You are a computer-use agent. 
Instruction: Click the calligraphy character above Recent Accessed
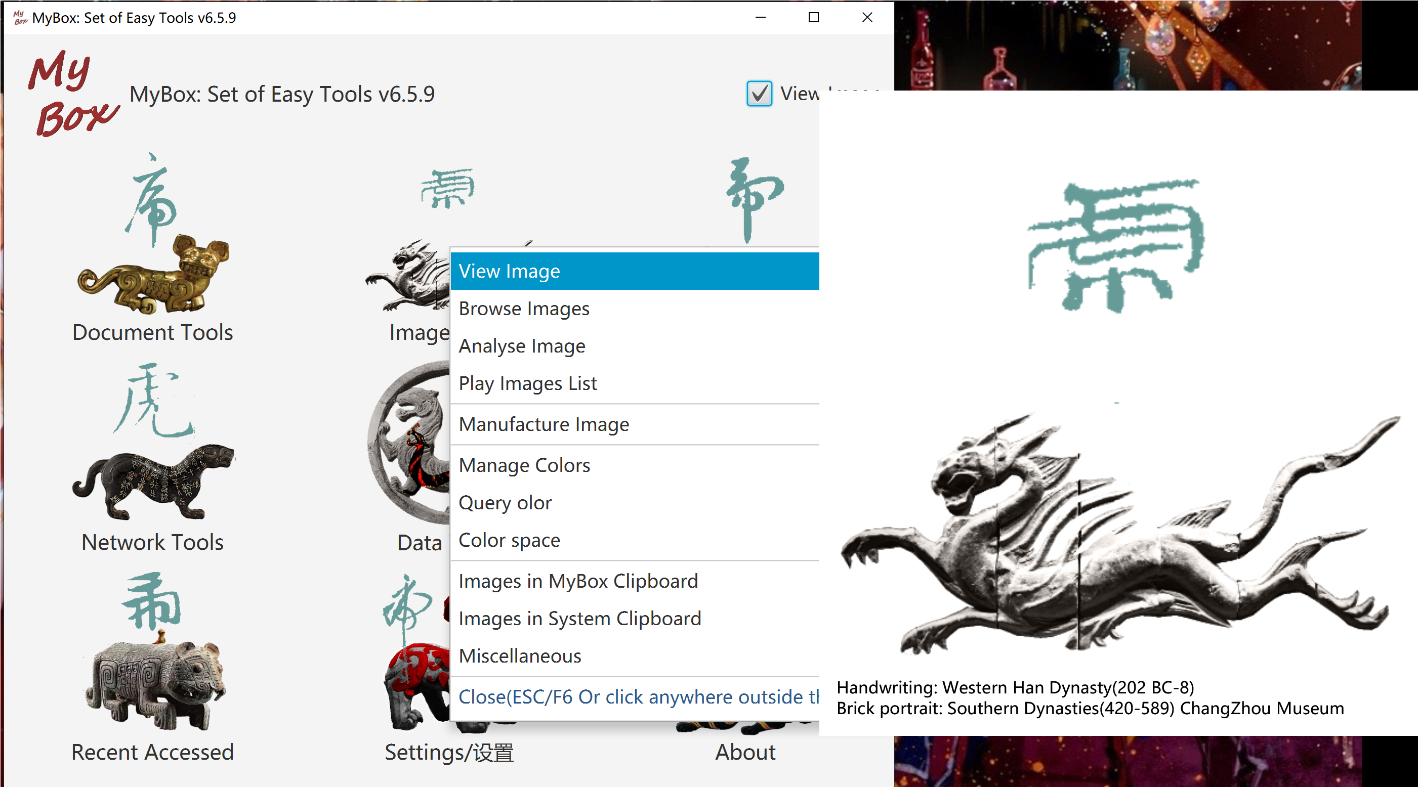point(151,601)
